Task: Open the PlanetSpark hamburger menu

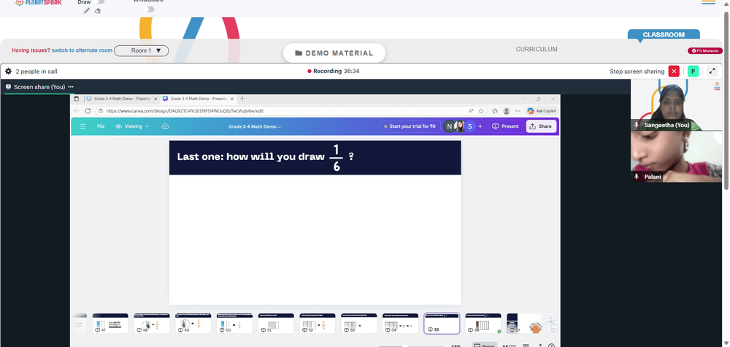Action: pos(708,2)
